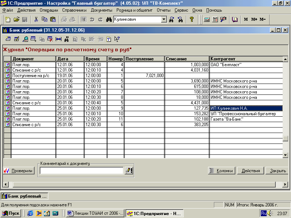Screen dimensions: 291x218
Task: Click the Кулинкович search text field
Action: tap(137, 19)
